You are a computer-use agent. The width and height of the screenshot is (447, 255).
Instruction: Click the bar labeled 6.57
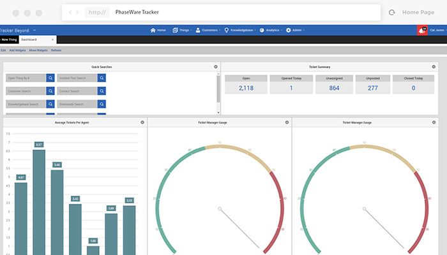click(39, 202)
